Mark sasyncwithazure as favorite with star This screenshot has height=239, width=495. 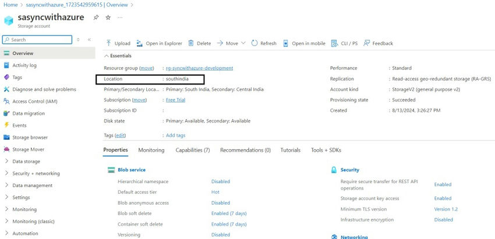point(108,17)
